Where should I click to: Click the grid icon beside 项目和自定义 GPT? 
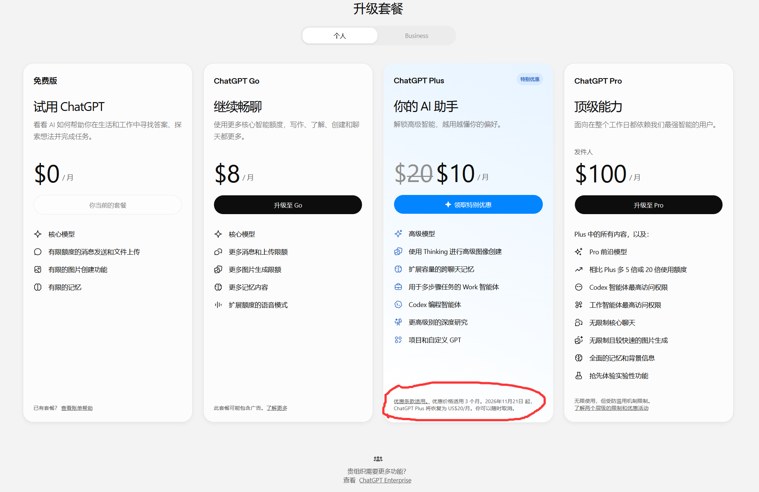(398, 340)
